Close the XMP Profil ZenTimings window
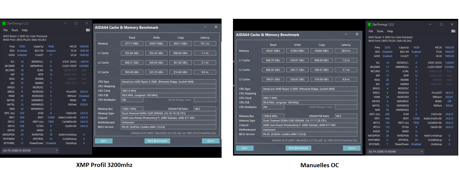Screen dimensions: 459x170 87,23
